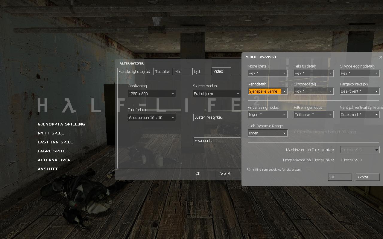Expand the Filtreringsmodus Trilineær dropdown
Screen dimensions: 383x239
point(314,114)
